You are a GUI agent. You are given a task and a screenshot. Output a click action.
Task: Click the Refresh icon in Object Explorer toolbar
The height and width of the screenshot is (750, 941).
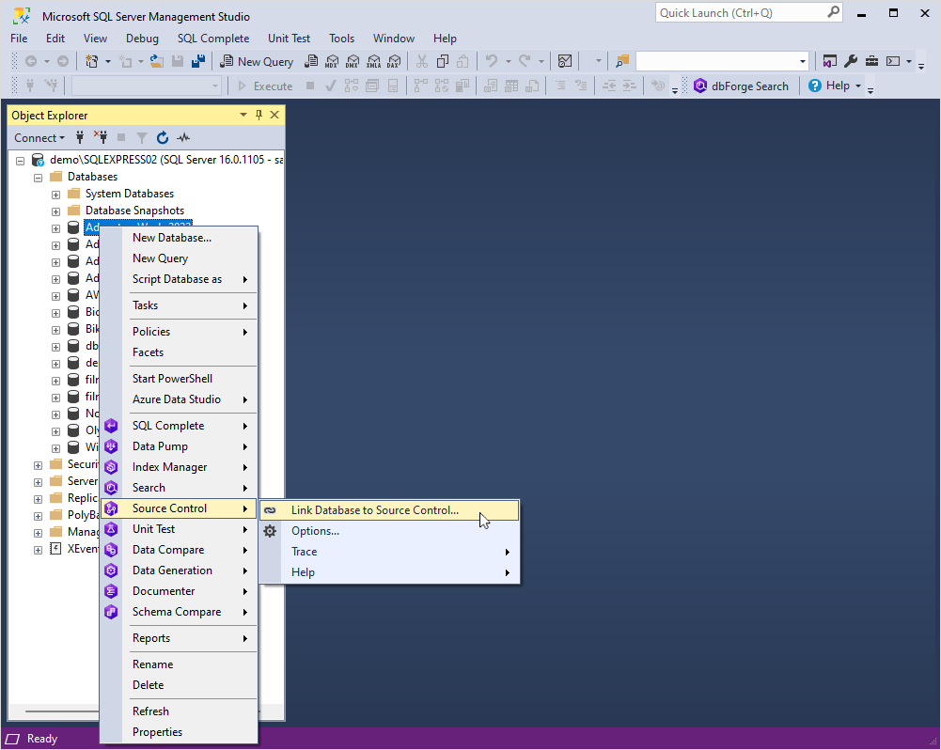tap(162, 137)
